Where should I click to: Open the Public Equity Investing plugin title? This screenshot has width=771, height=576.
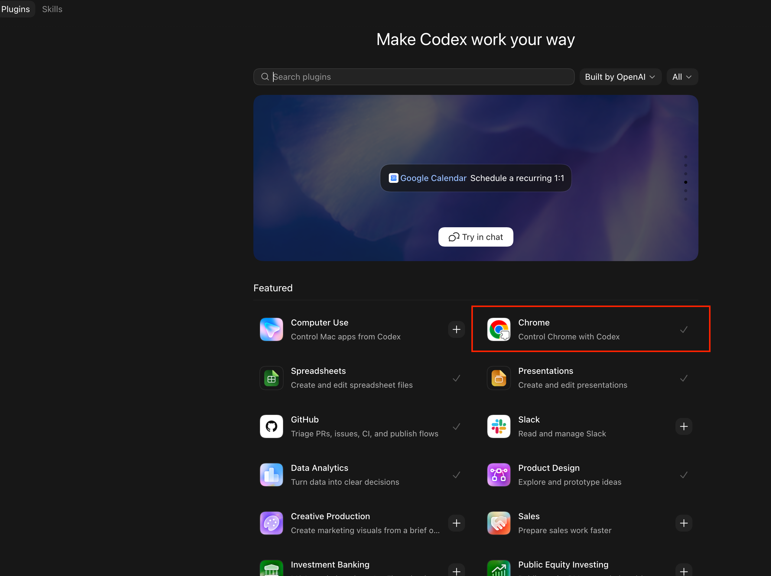563,565
